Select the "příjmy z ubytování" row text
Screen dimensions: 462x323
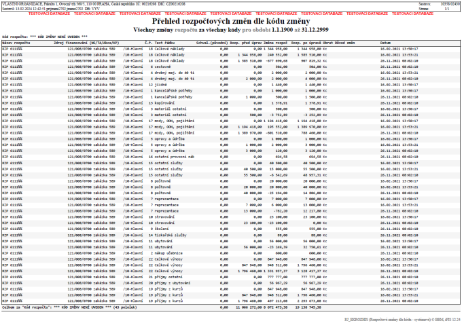pyautogui.click(x=173, y=283)
